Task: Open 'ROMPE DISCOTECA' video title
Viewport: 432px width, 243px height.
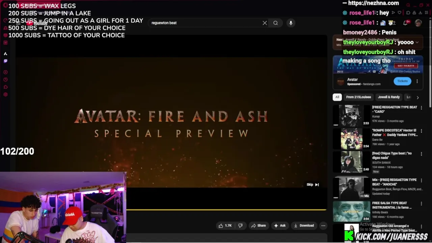Action: pos(395,133)
